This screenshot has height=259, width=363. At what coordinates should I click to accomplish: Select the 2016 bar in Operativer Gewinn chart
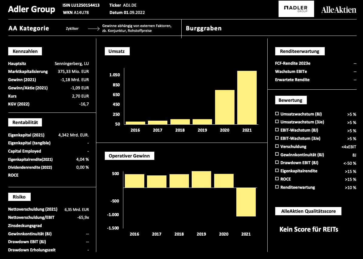pyautogui.click(x=134, y=181)
